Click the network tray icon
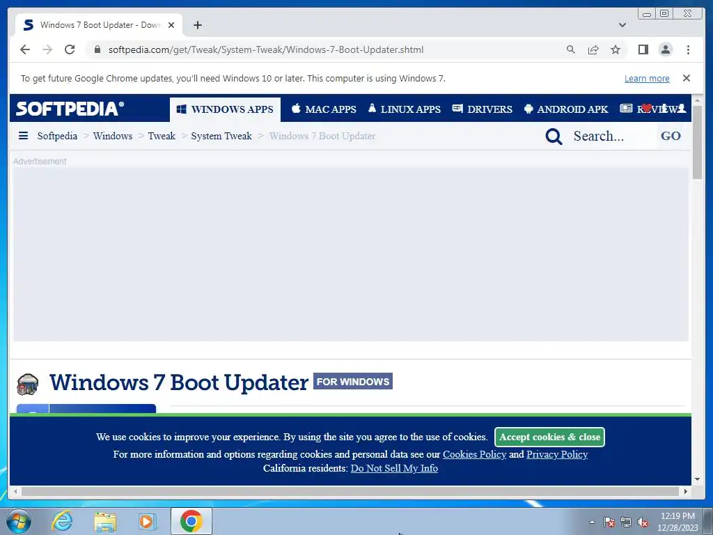The width and height of the screenshot is (713, 535). pos(626,522)
